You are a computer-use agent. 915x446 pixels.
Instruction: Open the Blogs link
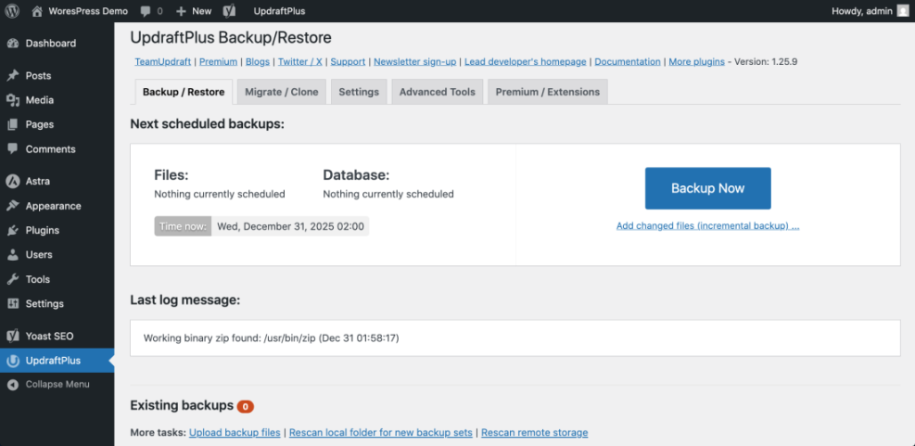(x=258, y=61)
